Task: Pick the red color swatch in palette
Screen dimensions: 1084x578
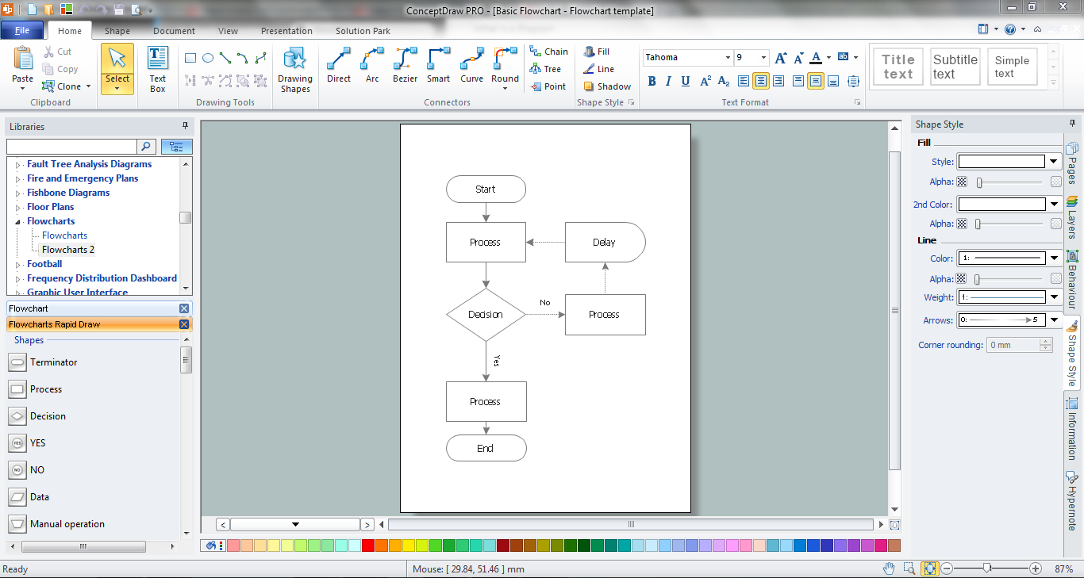Action: pyautogui.click(x=367, y=545)
